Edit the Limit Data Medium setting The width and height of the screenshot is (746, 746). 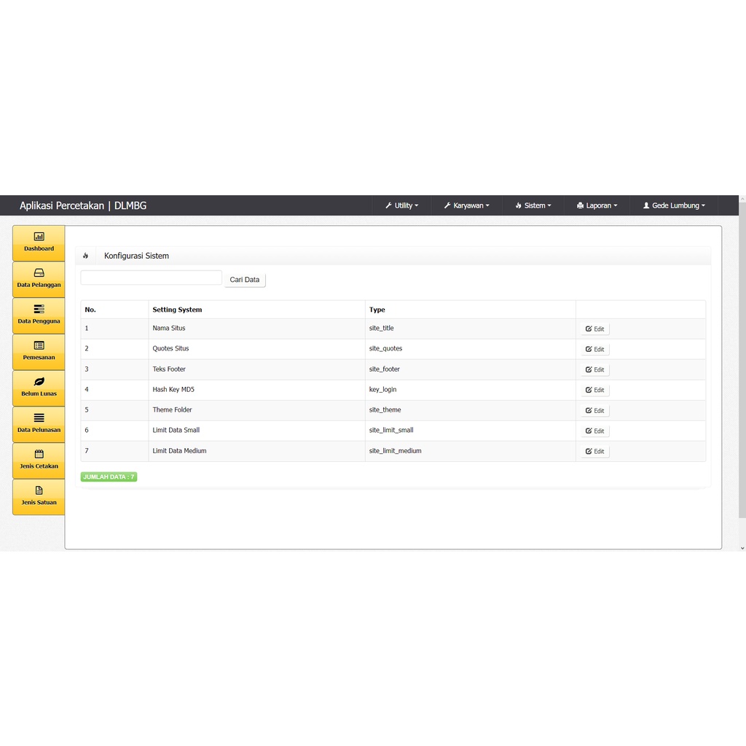point(594,452)
